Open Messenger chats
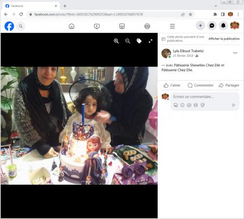The width and height of the screenshot is (244, 219). click(x=212, y=25)
